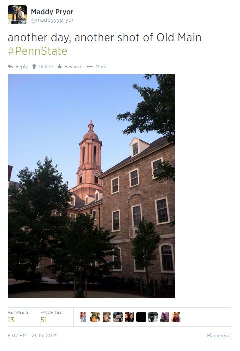Click the black square avatar
The image size is (240, 351).
pyautogui.click(x=141, y=317)
